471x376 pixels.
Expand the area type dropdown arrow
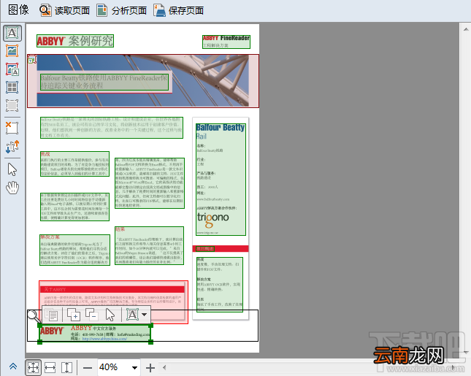145,315
